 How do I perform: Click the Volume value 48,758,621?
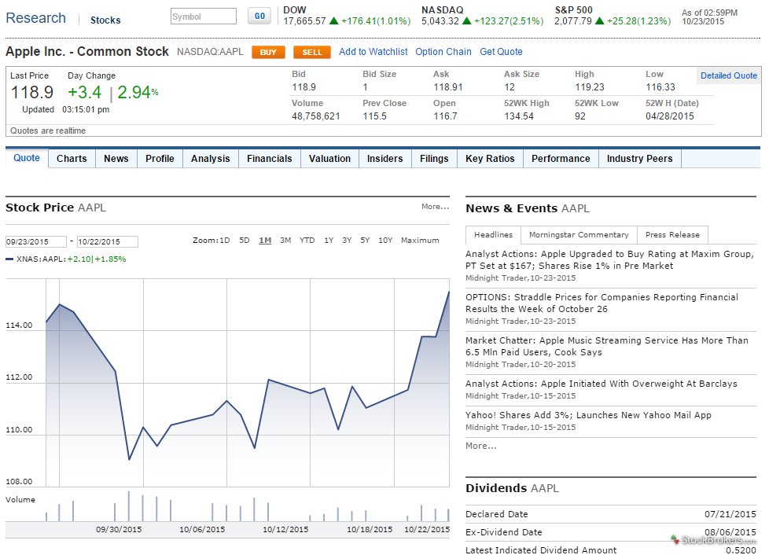tap(316, 116)
